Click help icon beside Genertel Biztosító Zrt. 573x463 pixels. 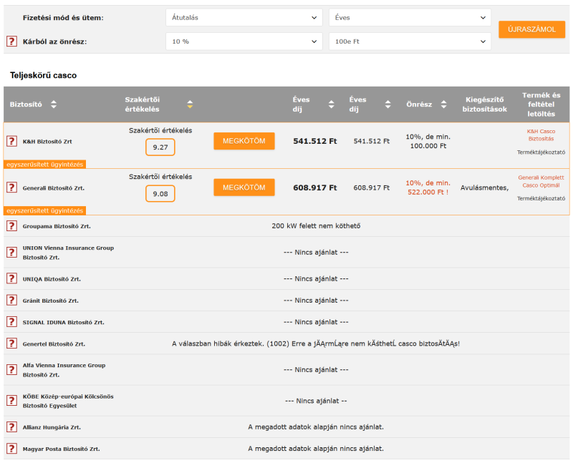[11, 343]
